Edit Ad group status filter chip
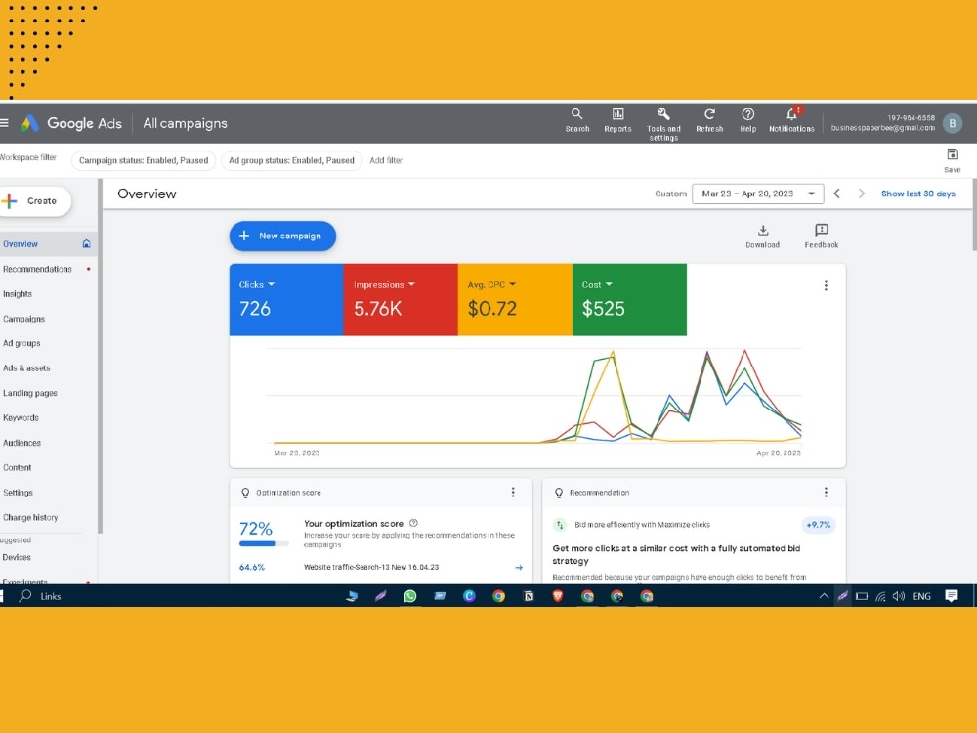 coord(291,161)
